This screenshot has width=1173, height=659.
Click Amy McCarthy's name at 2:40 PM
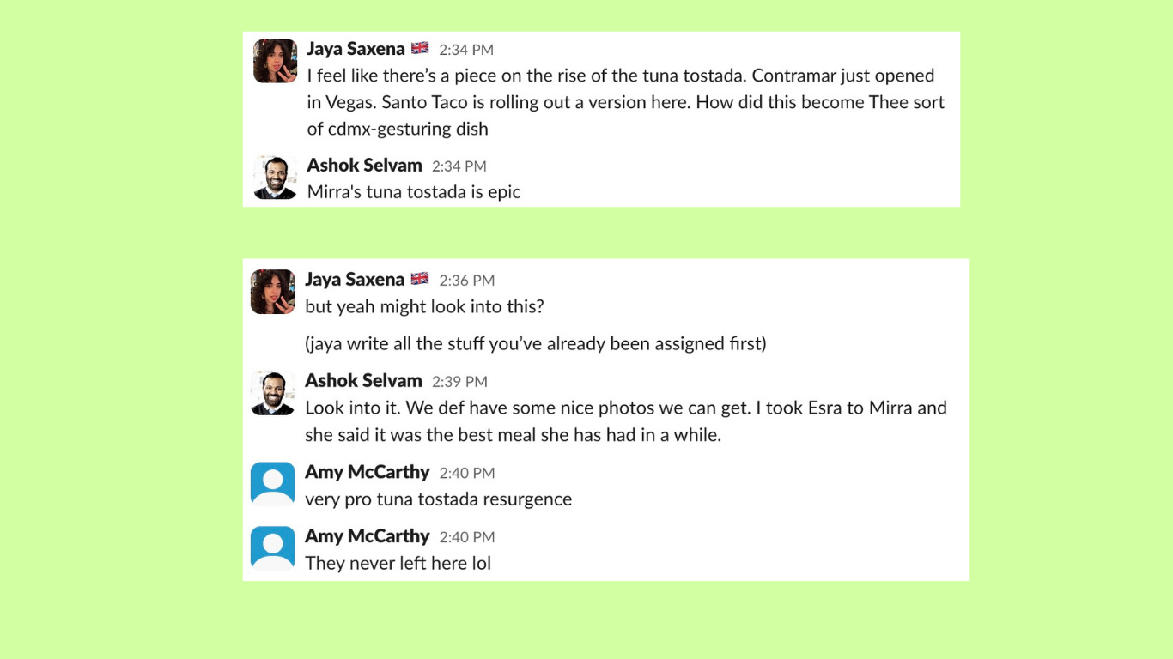point(368,471)
